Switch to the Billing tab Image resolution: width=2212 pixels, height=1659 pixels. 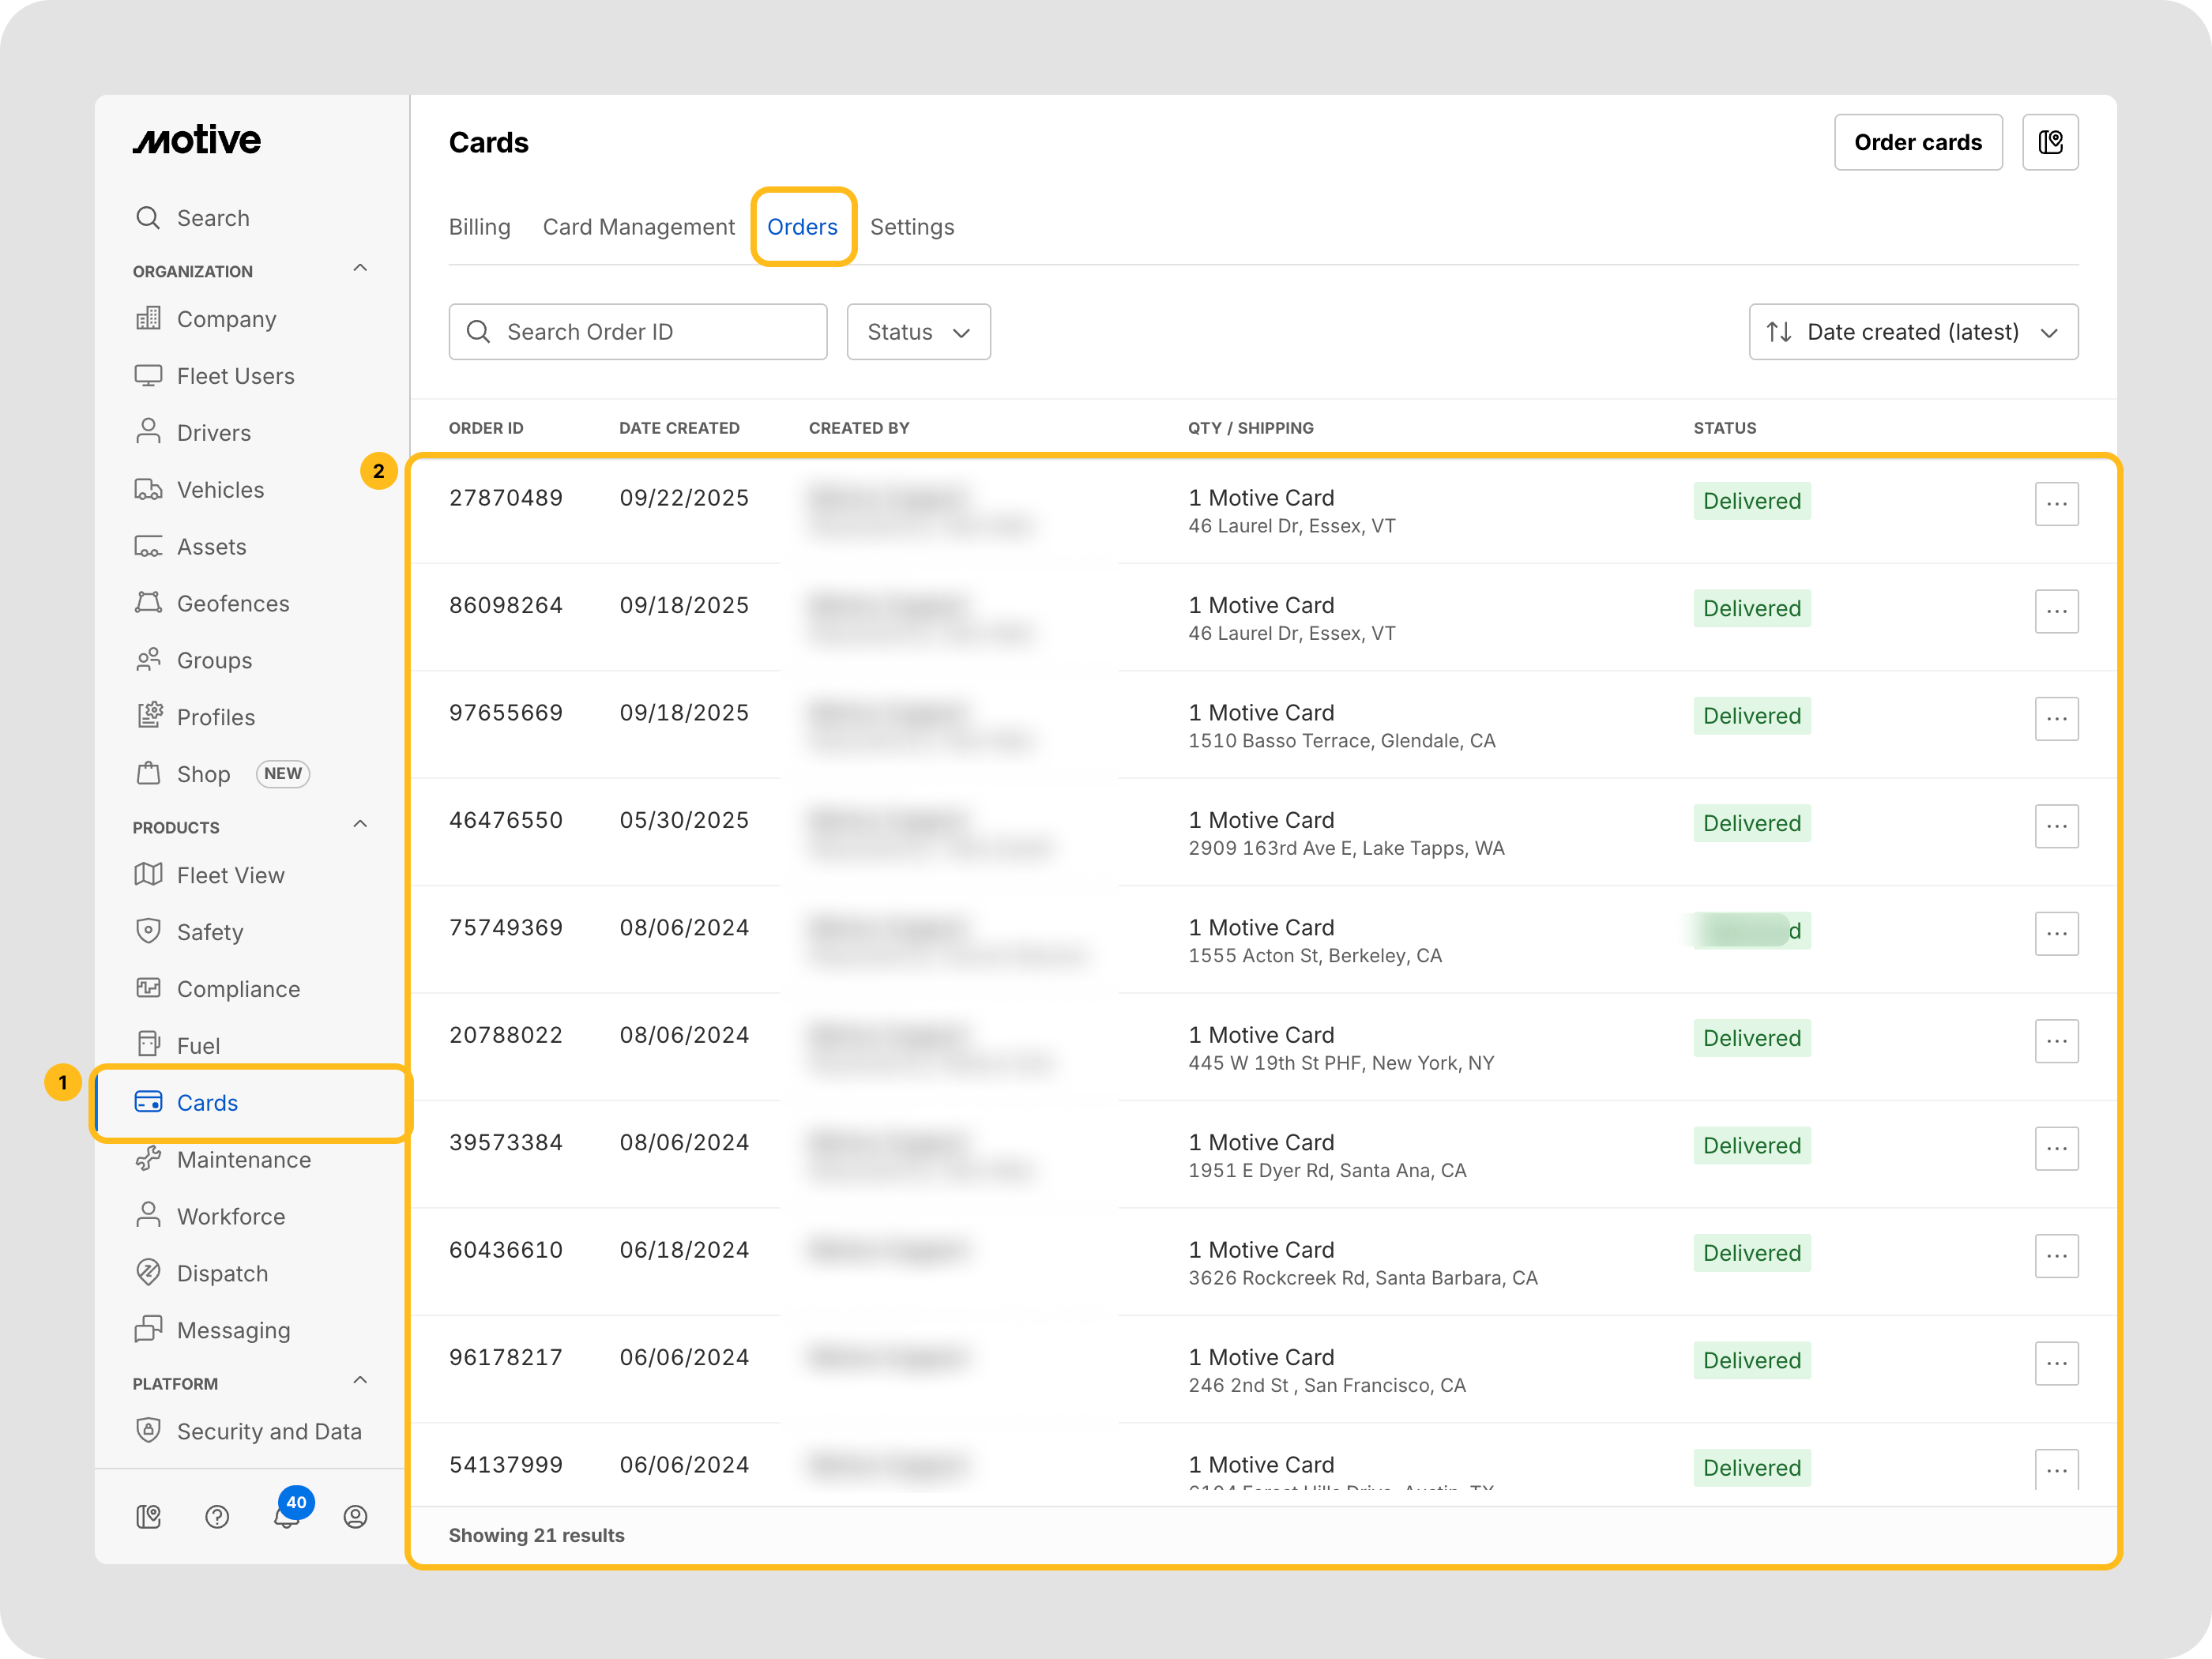point(479,227)
